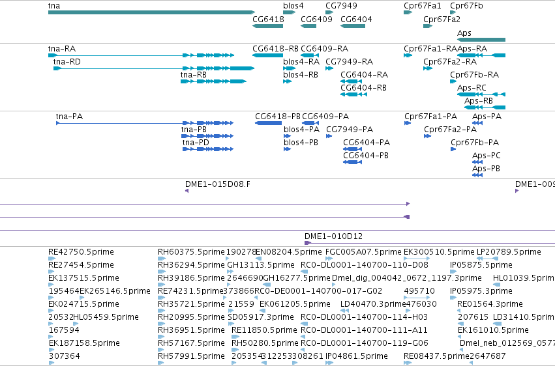The image size is (555, 366).
Task: Click the Aps-PA protein label
Action: point(487,116)
